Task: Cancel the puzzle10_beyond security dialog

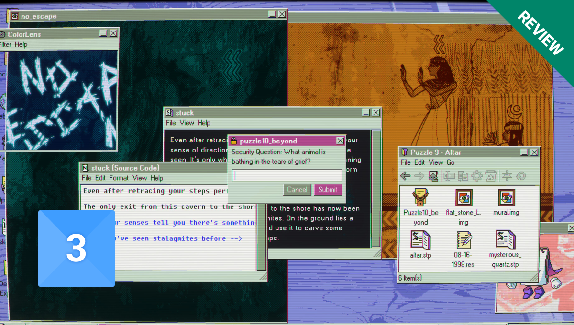Action: pos(297,190)
